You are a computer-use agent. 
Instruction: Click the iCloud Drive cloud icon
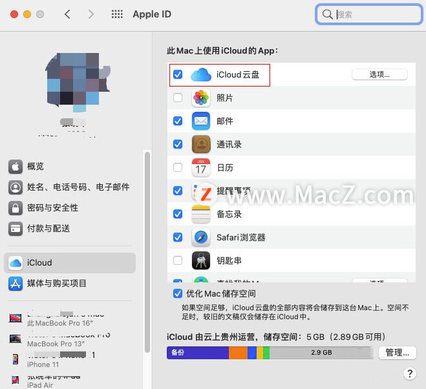coord(201,75)
